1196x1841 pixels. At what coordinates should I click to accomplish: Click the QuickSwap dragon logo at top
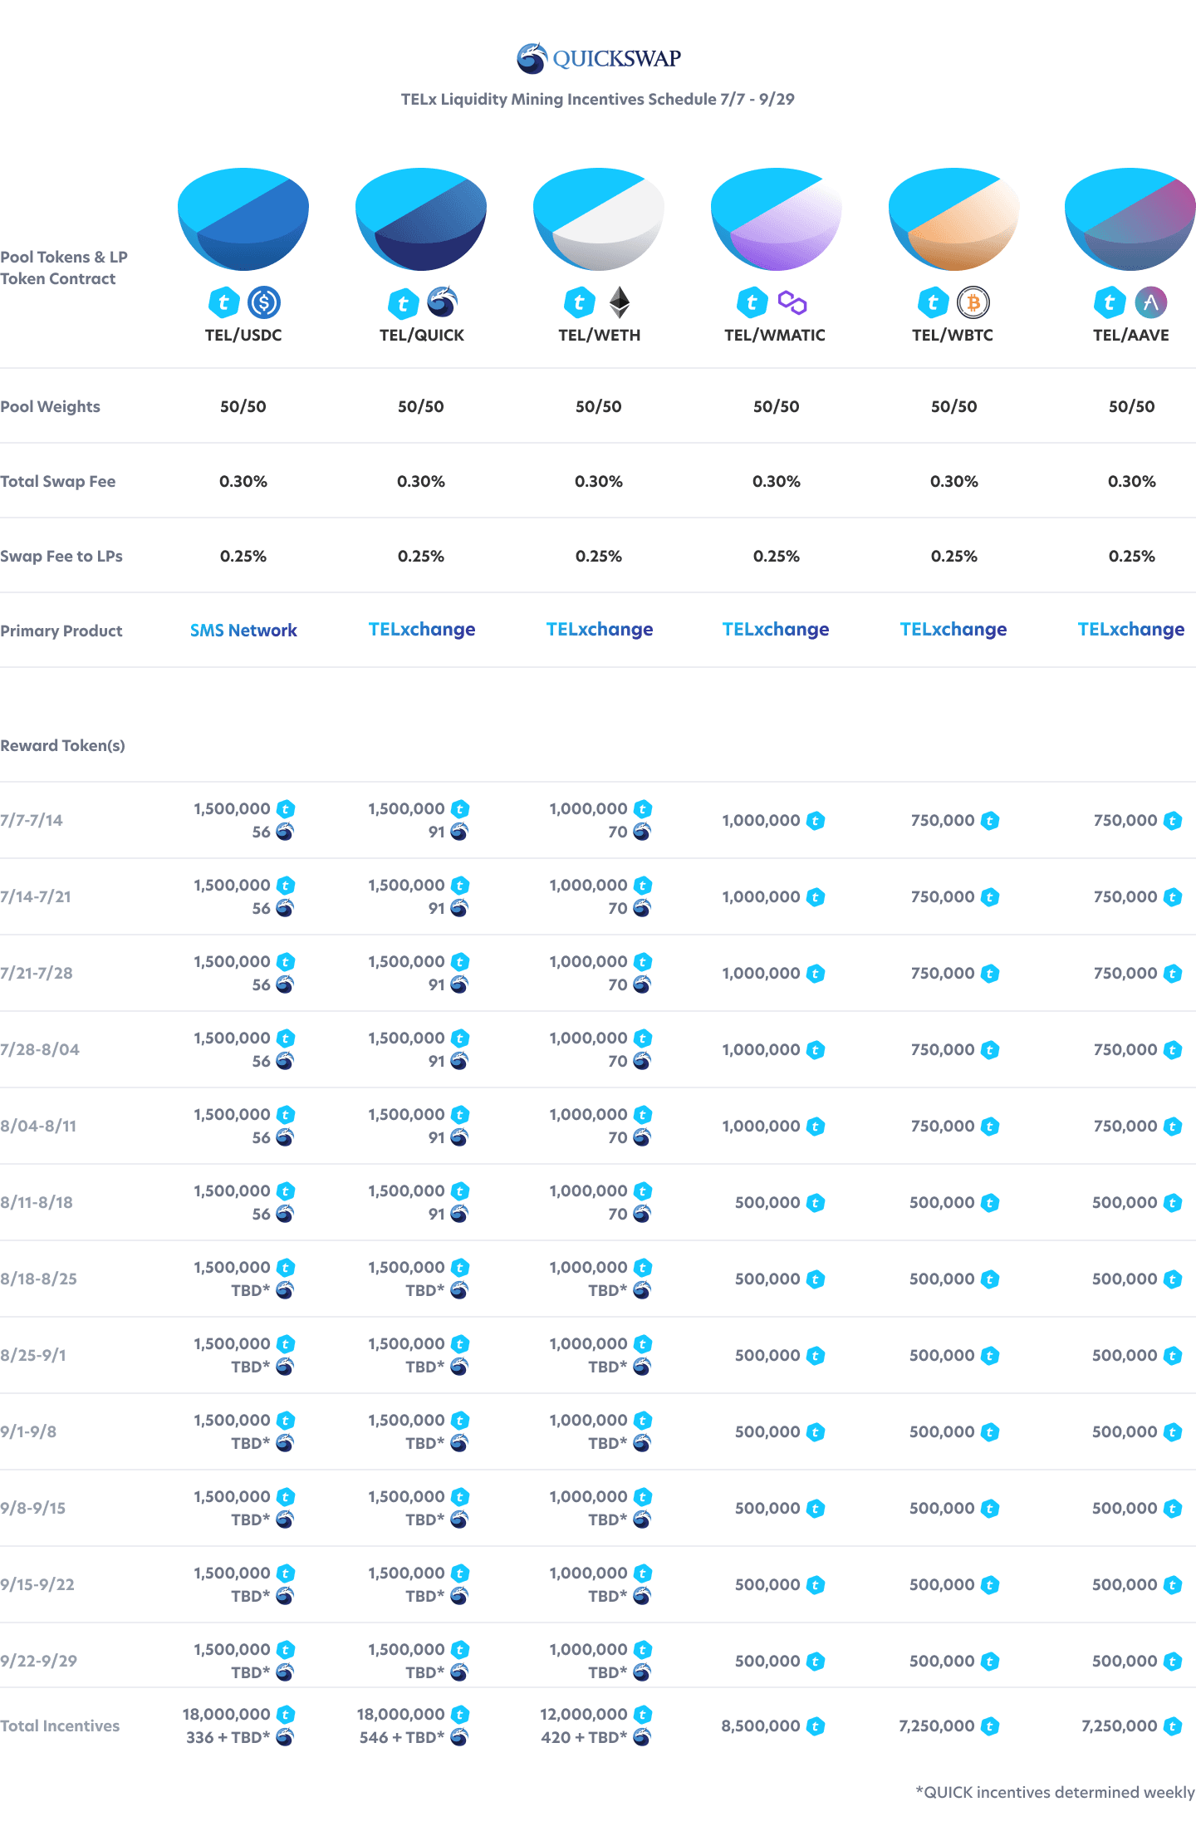pyautogui.click(x=532, y=58)
